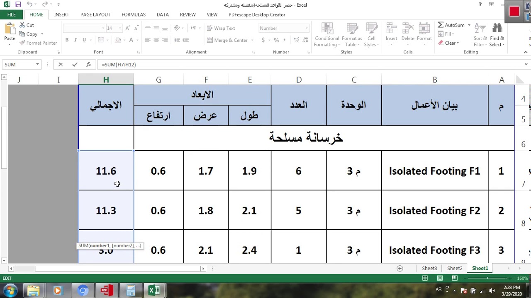Toggle Align Right for the cell

click(165, 40)
